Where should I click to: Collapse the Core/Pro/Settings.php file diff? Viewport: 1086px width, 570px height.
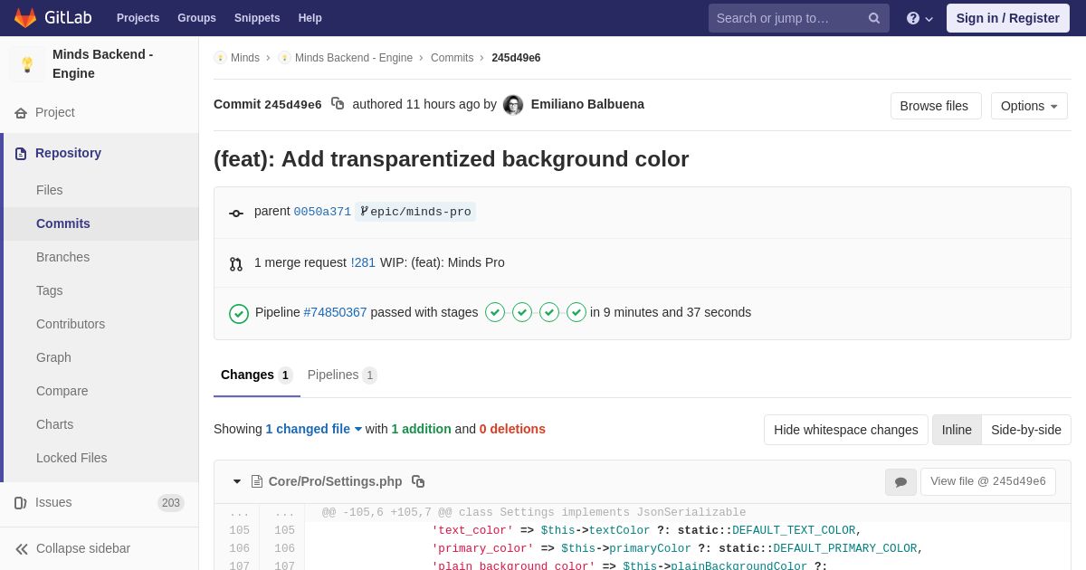point(237,481)
